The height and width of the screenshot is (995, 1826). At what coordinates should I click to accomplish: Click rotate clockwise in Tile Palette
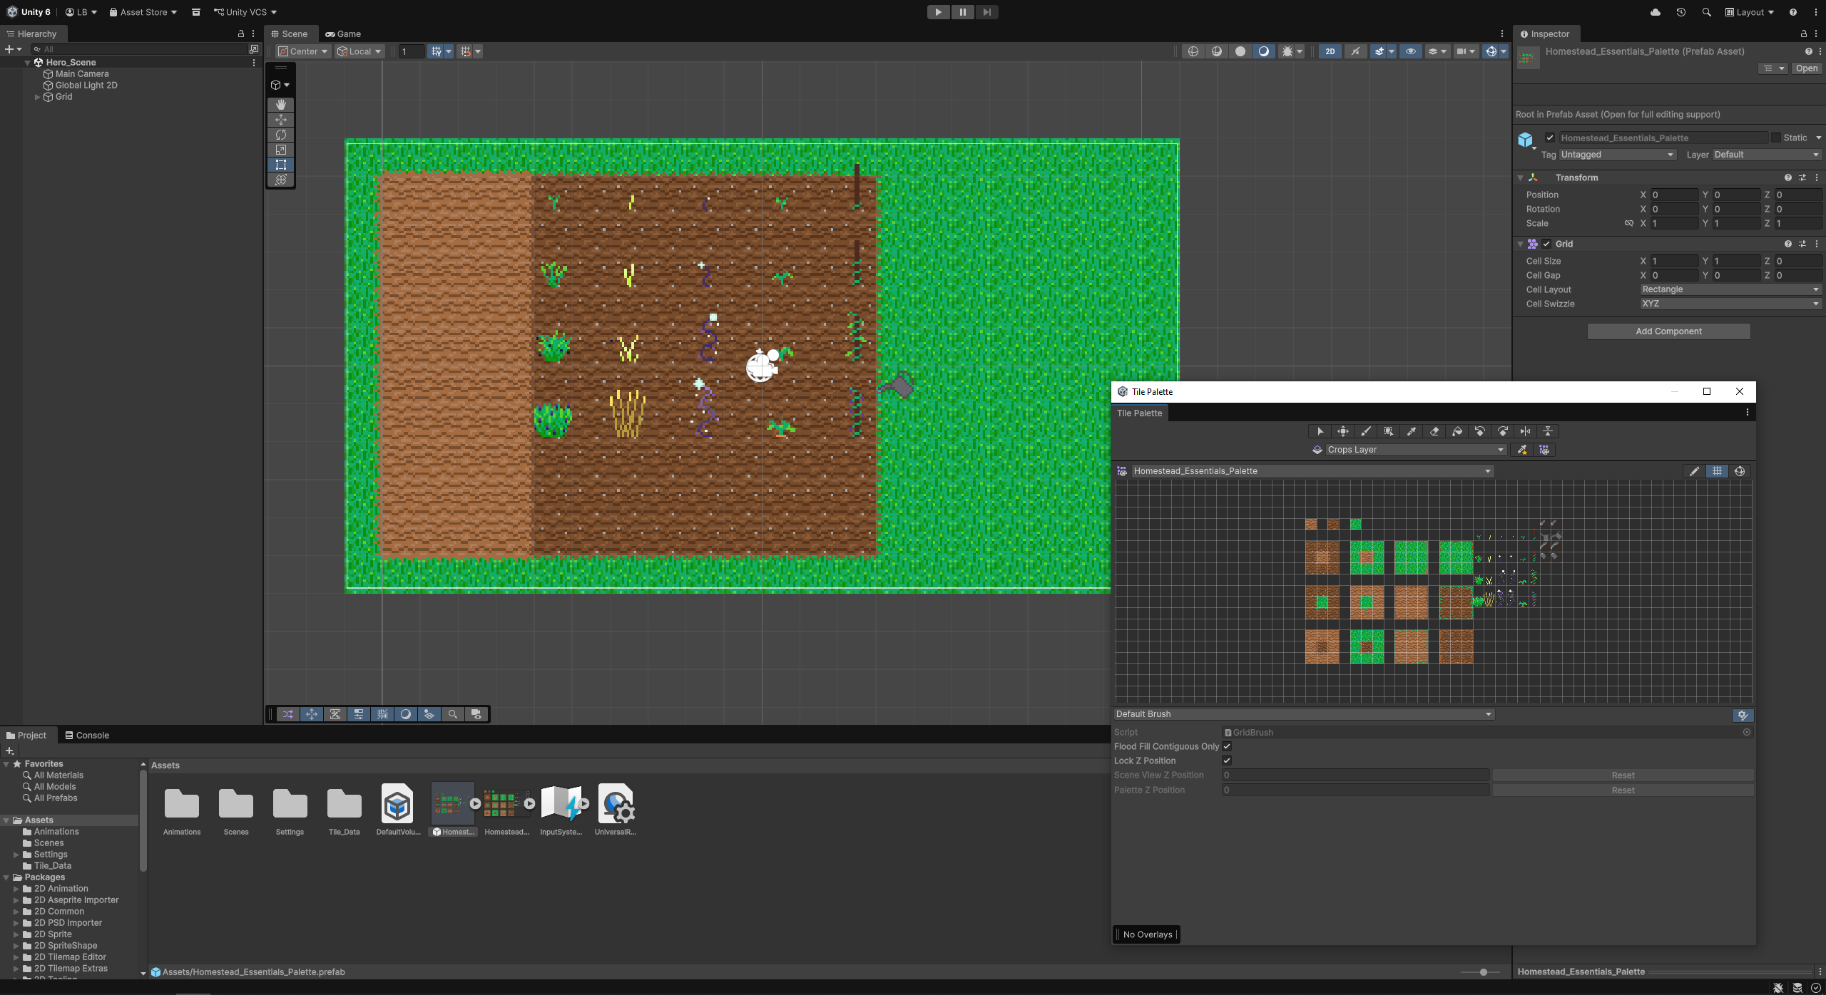[x=1503, y=431]
